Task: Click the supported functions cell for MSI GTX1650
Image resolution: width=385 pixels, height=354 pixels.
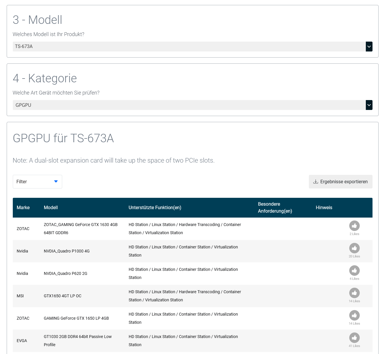Action: coord(185,296)
